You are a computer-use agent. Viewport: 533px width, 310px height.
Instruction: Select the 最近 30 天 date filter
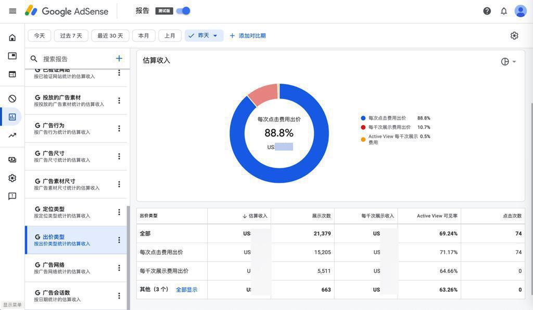pyautogui.click(x=110, y=36)
